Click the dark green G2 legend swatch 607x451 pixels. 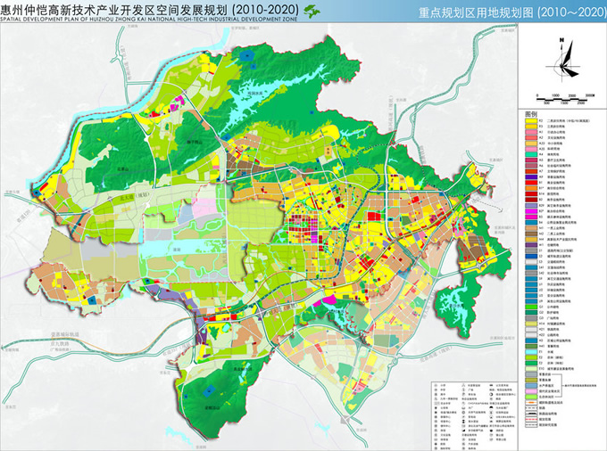pos(531,313)
